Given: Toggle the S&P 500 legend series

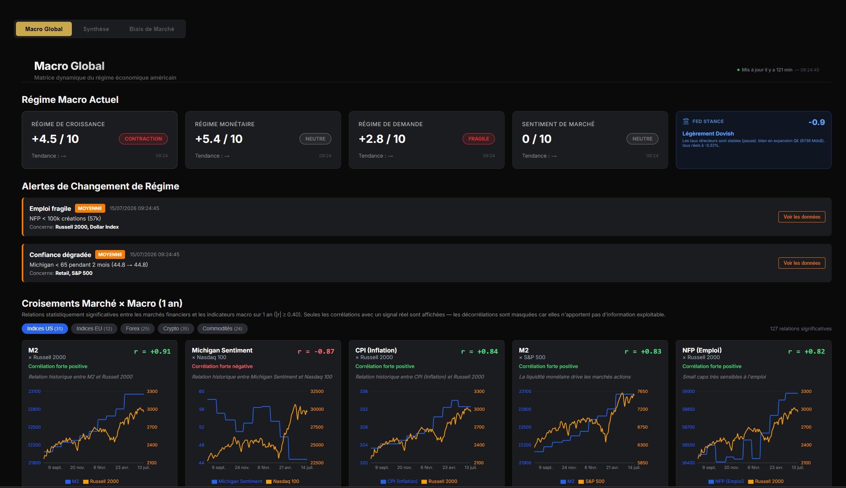Looking at the screenshot, I should [592, 481].
